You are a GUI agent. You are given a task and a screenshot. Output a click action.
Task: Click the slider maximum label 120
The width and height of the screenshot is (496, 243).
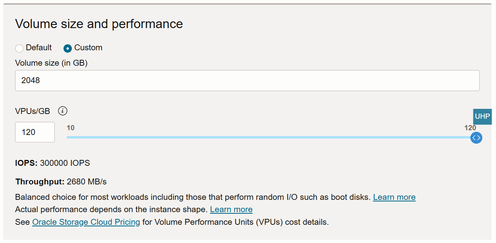pos(470,128)
